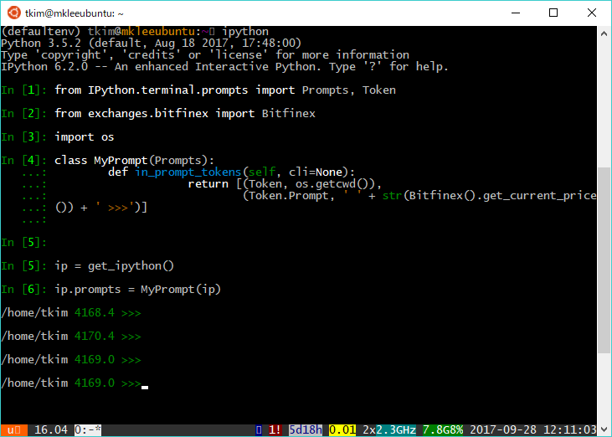Screen dimensions: 612x437
Task: Click '(defaultenv)' in the shell prompt
Action: (x=40, y=32)
